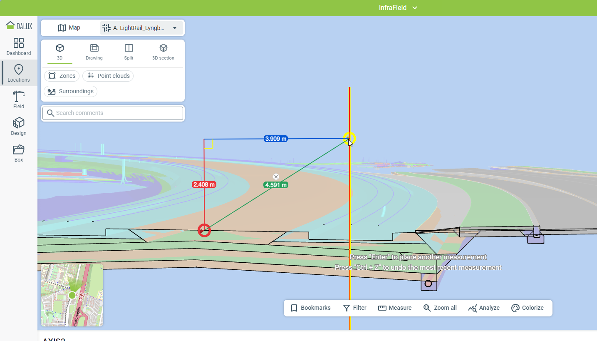This screenshot has height=341, width=597.
Task: Open the Bookmarks panel
Action: point(310,308)
